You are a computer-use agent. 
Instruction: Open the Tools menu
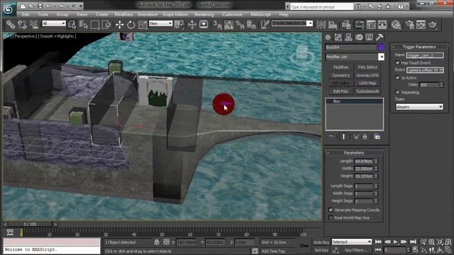43,14
